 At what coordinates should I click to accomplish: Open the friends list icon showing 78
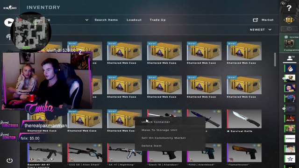(290, 58)
